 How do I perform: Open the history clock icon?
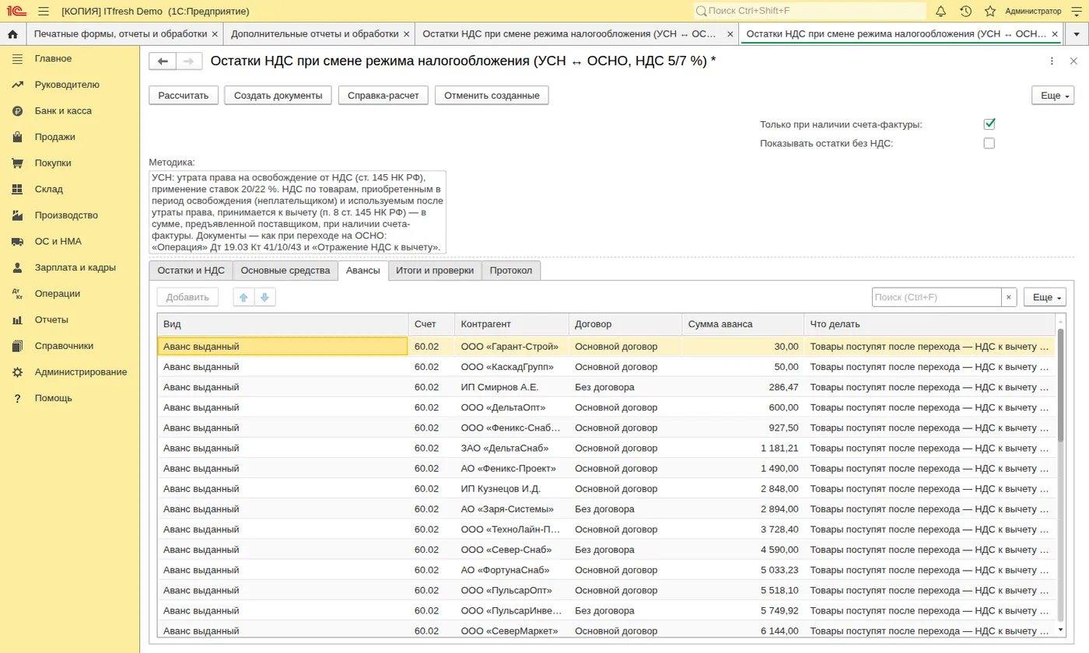click(x=965, y=11)
